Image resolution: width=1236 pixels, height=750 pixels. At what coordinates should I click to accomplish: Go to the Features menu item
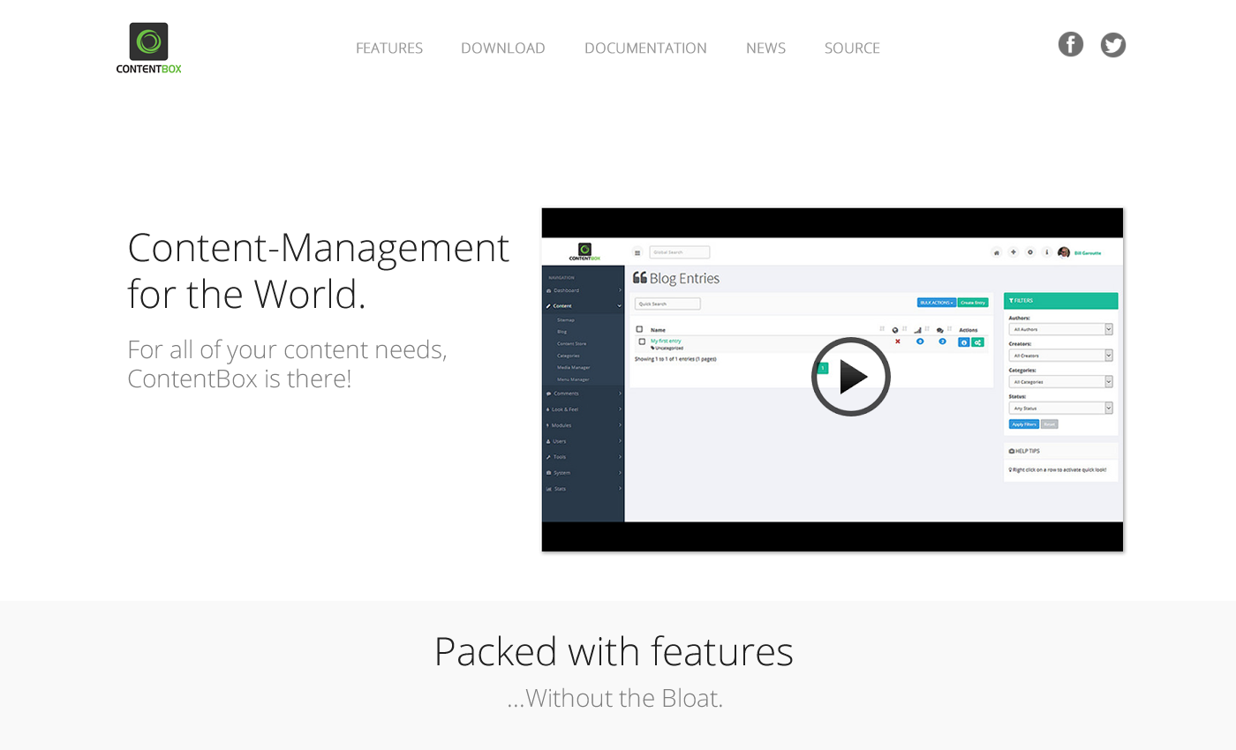[389, 48]
